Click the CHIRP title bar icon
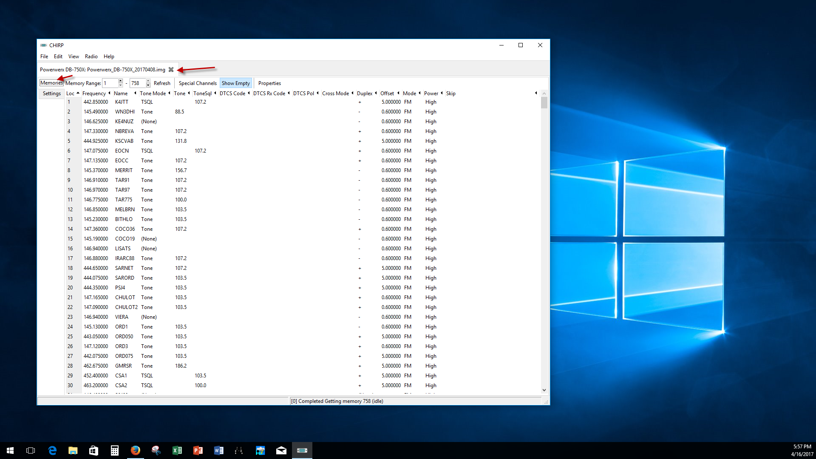 click(x=43, y=45)
